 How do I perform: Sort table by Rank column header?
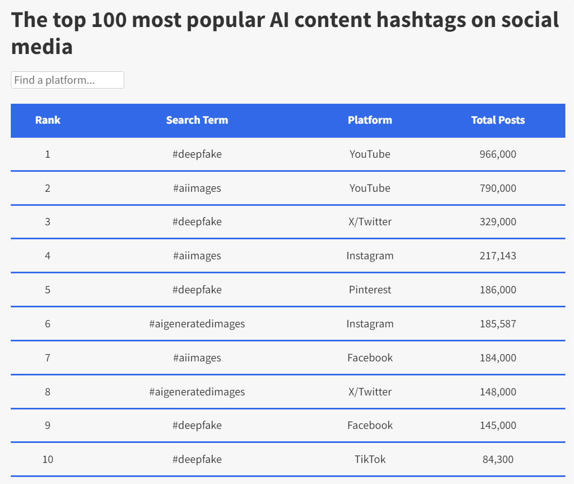48,120
